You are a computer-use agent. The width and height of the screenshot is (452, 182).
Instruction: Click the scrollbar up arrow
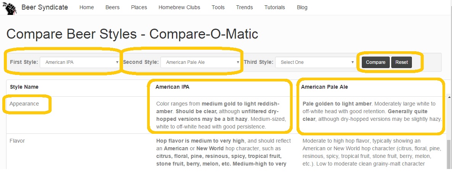449,97
